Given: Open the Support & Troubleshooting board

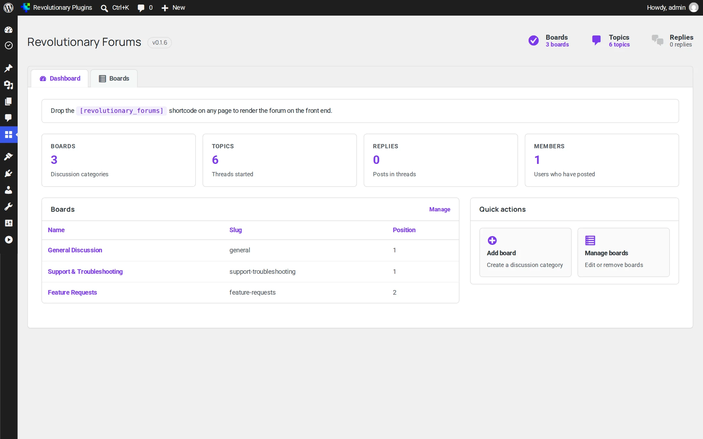Looking at the screenshot, I should [85, 272].
